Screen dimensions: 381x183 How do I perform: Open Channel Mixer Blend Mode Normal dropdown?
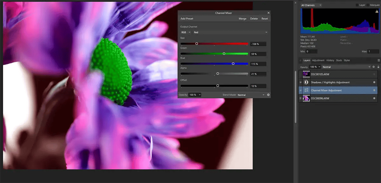(x=251, y=95)
